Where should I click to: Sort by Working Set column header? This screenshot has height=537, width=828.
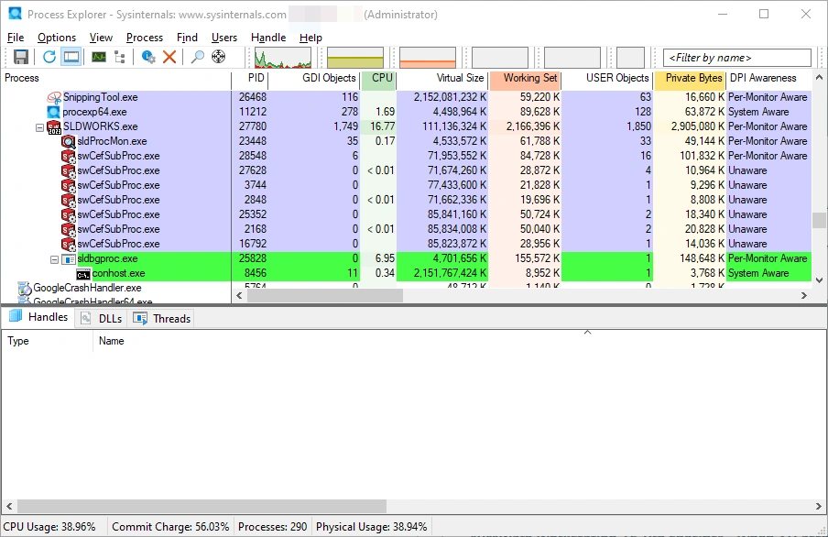(526, 78)
